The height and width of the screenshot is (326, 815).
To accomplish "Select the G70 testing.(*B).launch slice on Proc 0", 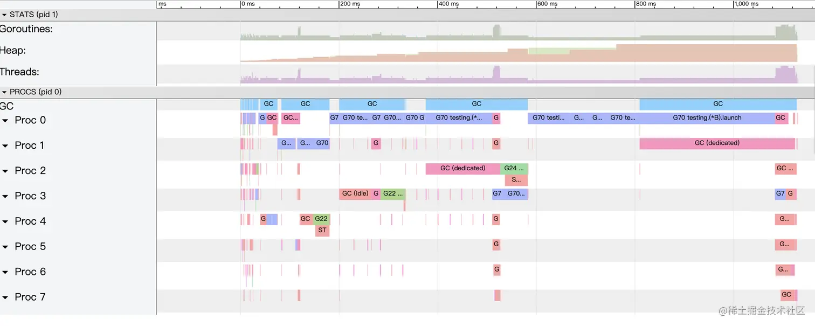I will click(707, 117).
